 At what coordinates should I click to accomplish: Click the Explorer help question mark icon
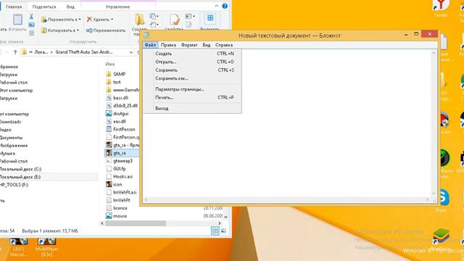[225, 6]
